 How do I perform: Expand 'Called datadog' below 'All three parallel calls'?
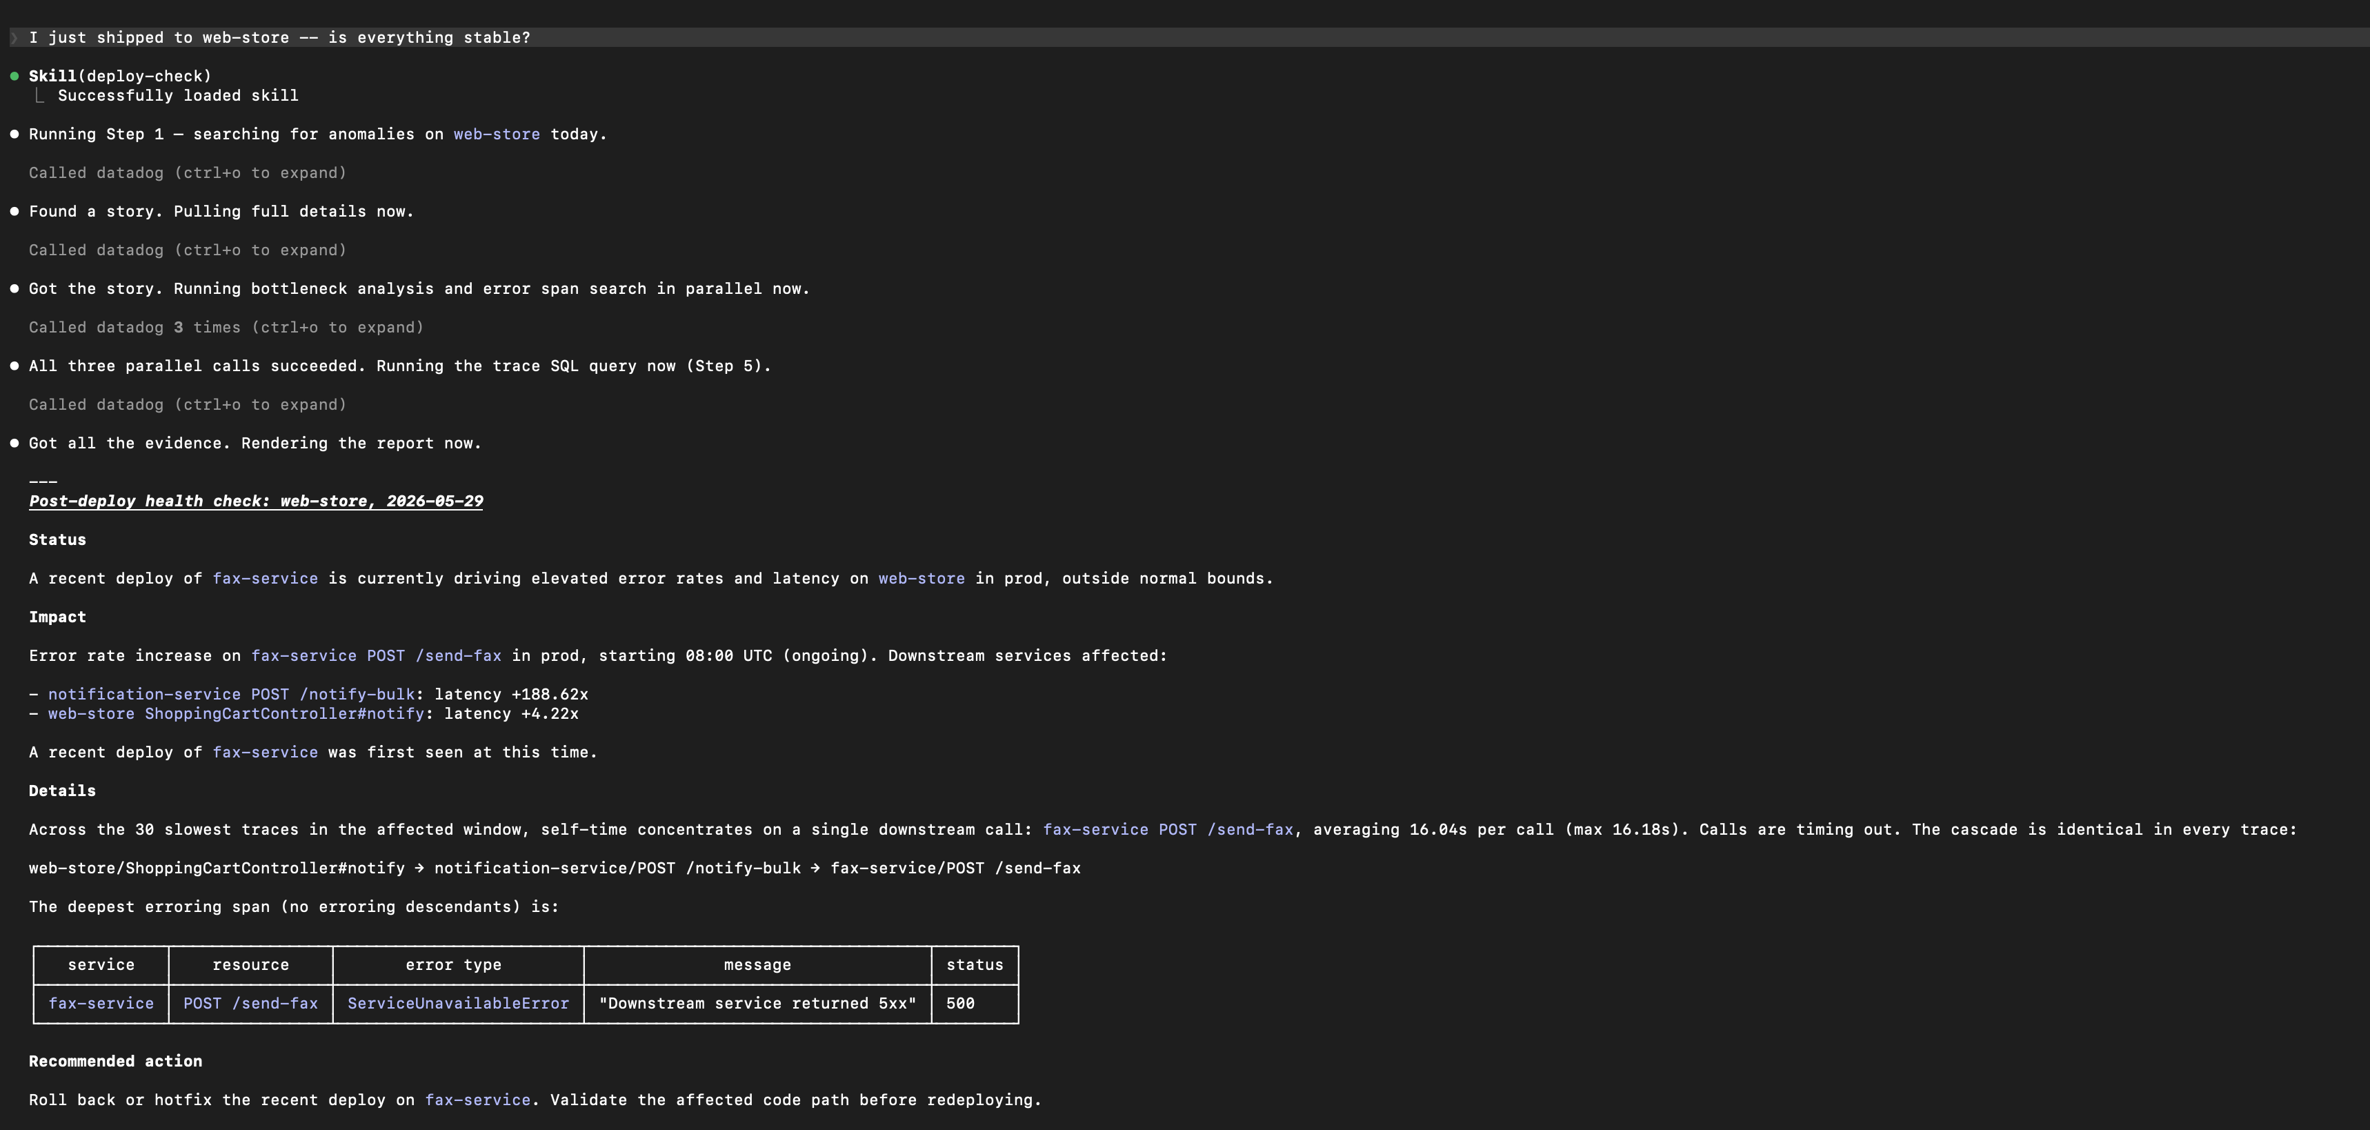point(188,405)
